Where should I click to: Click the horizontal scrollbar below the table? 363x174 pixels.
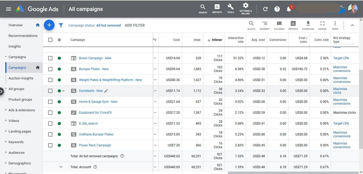(x=293, y=173)
